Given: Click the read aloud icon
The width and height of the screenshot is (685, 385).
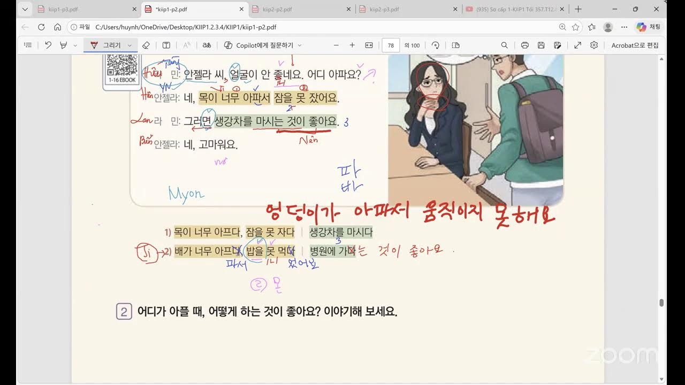Looking at the screenshot, I should pyautogui.click(x=187, y=45).
